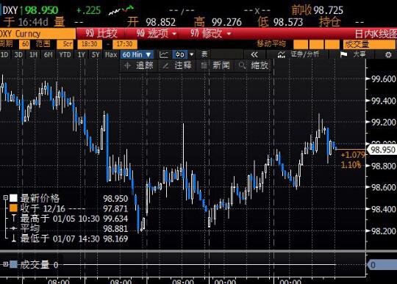Screen dimensions: 397x284
Task: Click 平均 average legend icon
Action: 14,228
